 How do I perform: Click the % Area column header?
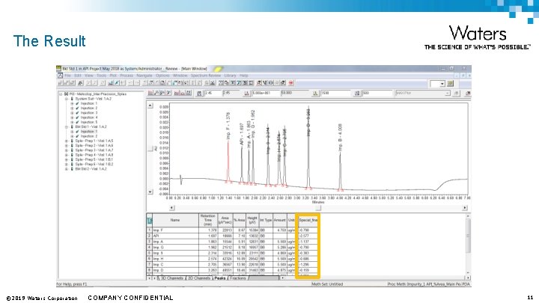pyautogui.click(x=240, y=220)
